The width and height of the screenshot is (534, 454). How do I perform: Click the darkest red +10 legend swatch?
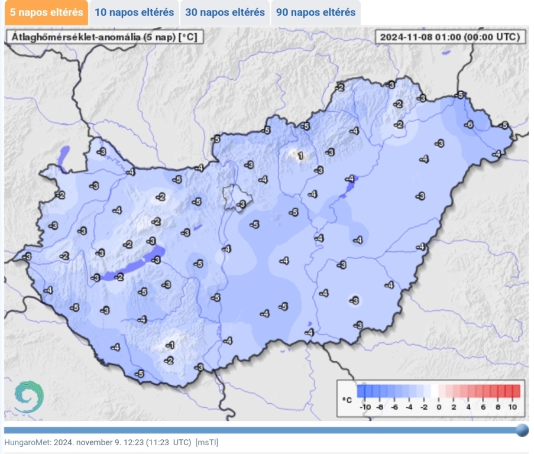516,391
